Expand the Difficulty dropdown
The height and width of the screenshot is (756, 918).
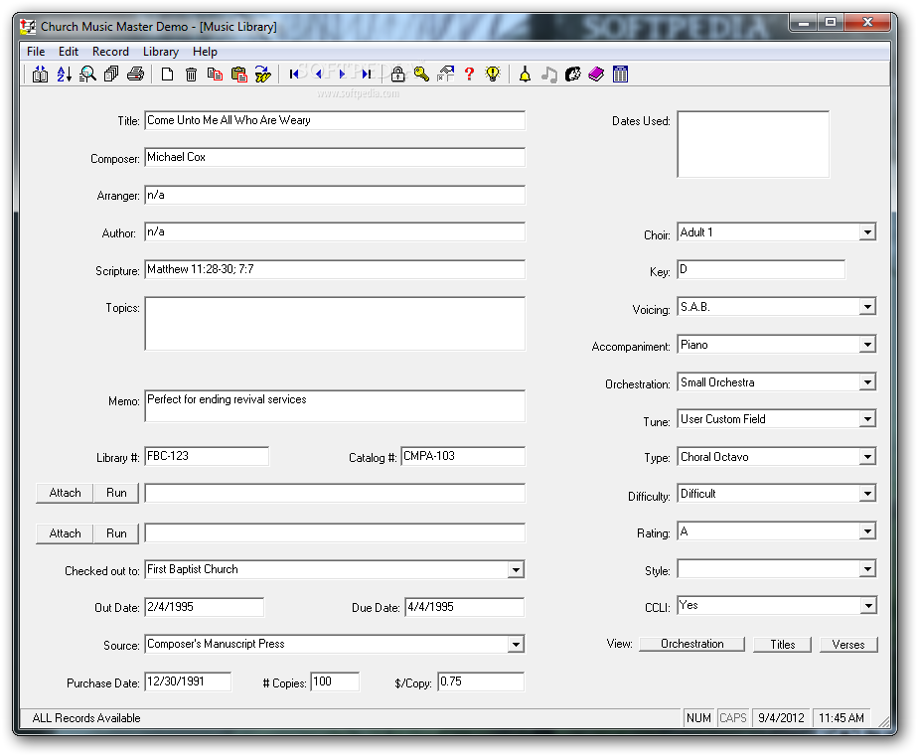867,494
